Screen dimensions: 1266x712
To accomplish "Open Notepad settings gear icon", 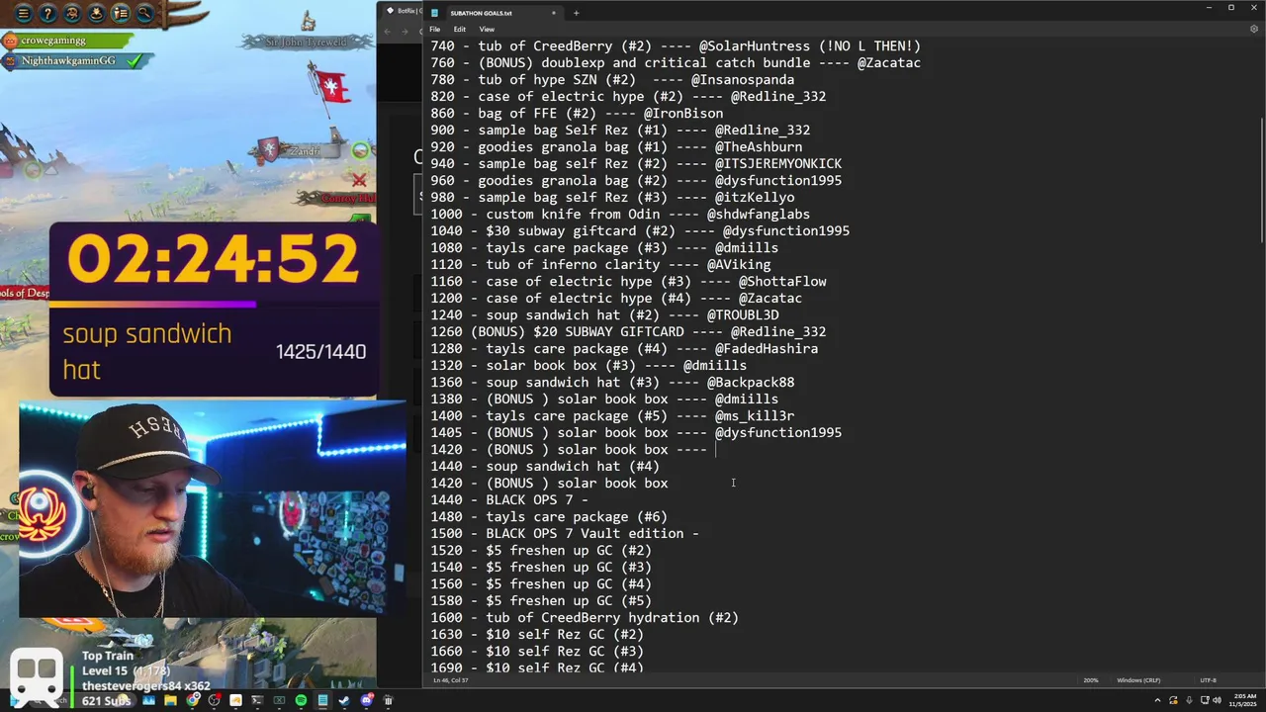I will [1254, 29].
